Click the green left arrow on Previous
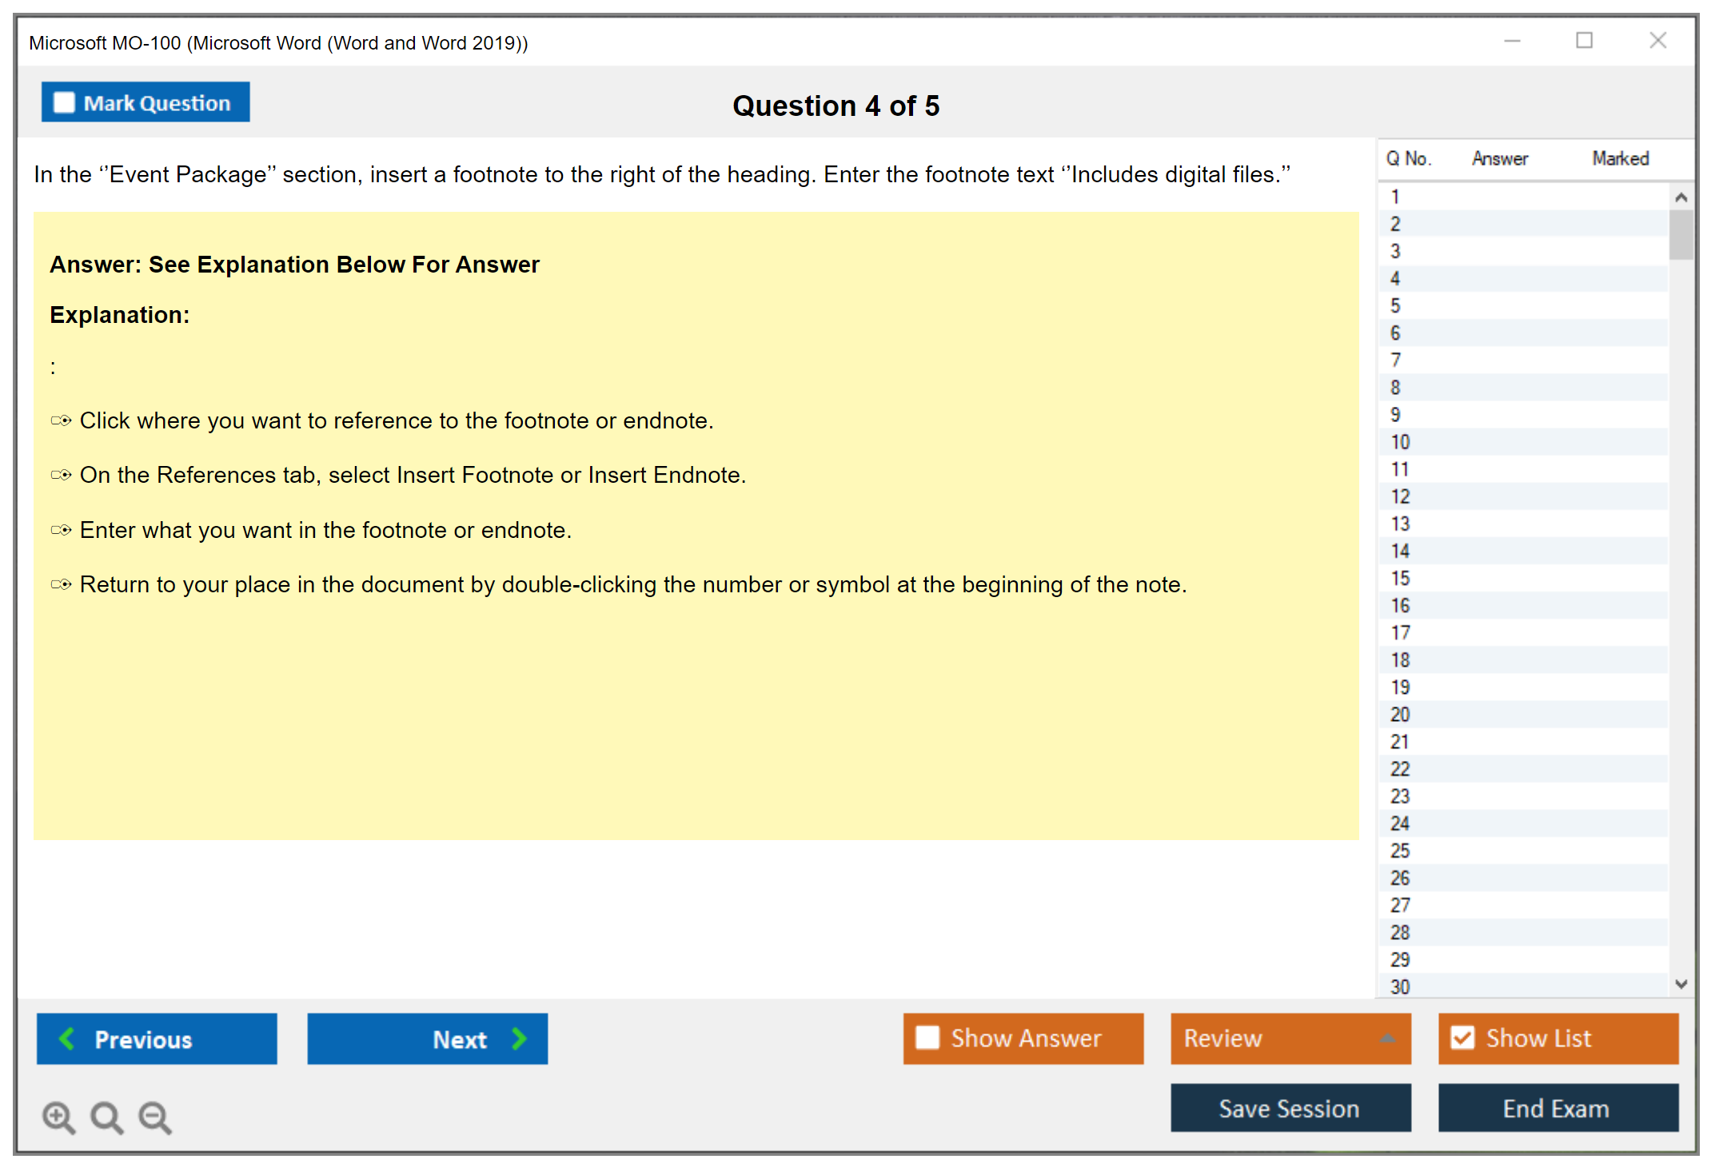The width and height of the screenshot is (1719, 1175). 67,1038
